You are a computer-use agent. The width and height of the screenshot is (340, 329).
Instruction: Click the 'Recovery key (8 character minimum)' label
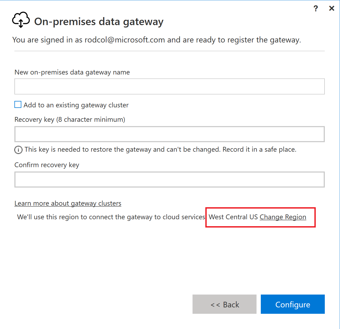(x=70, y=119)
